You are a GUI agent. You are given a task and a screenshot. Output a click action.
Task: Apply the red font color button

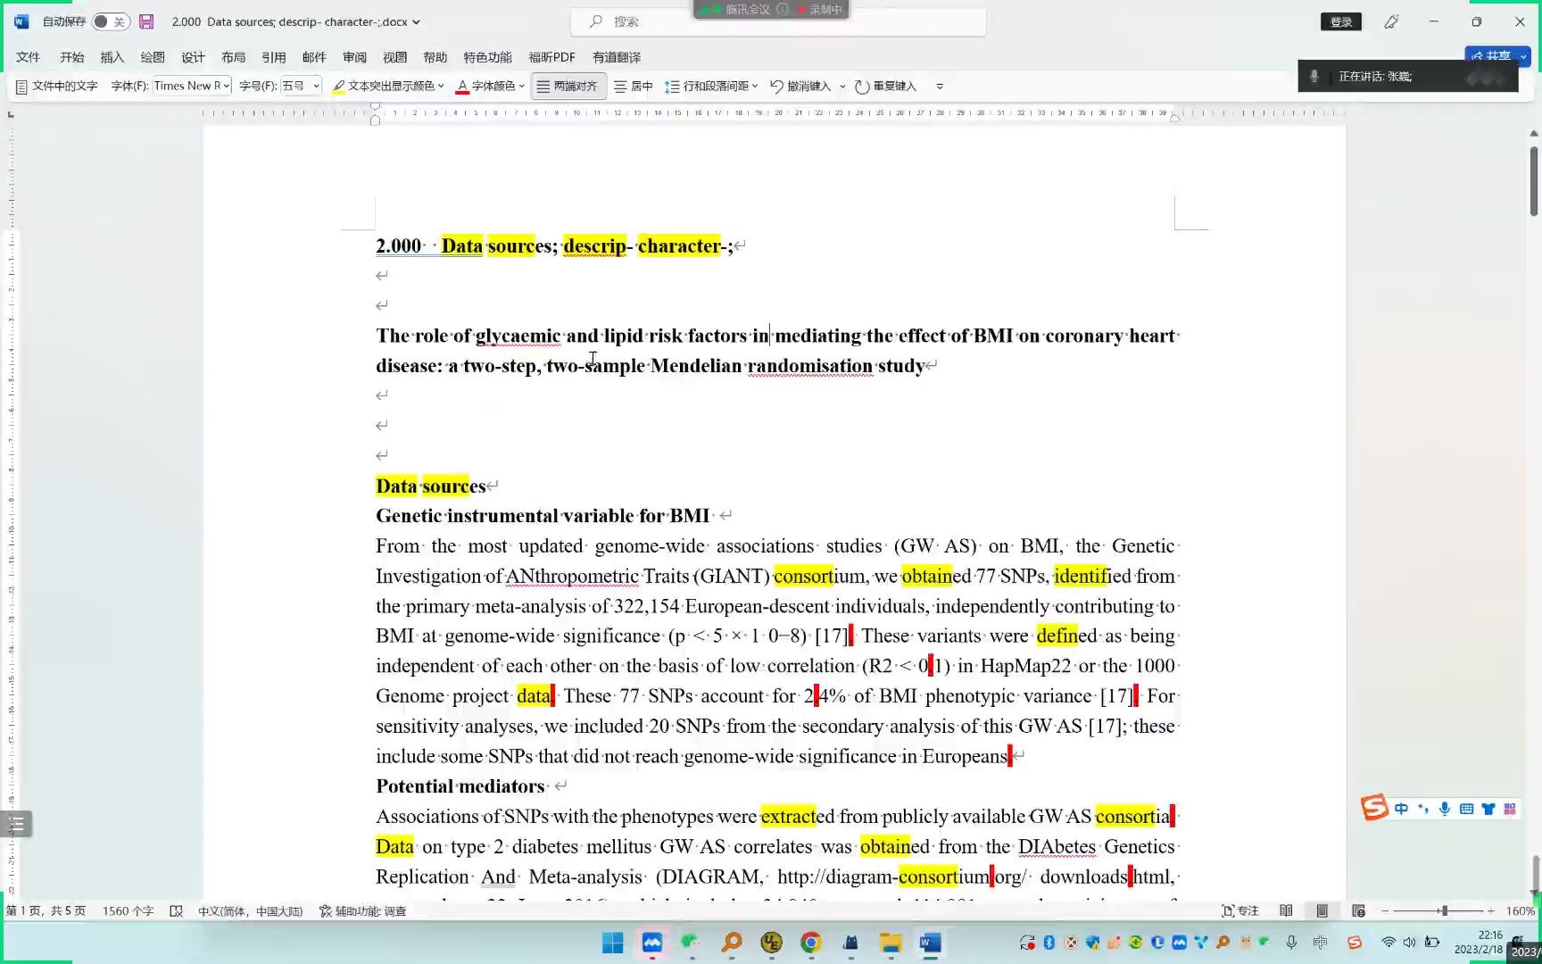[x=485, y=87]
